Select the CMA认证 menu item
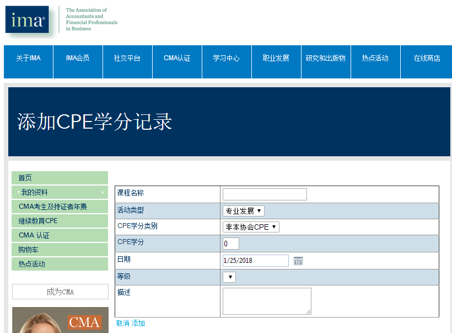This screenshot has height=333, width=452. point(177,61)
